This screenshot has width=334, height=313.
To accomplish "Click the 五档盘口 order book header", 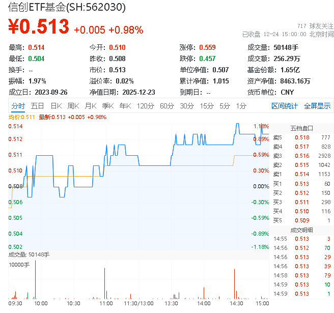I will point(301,128).
